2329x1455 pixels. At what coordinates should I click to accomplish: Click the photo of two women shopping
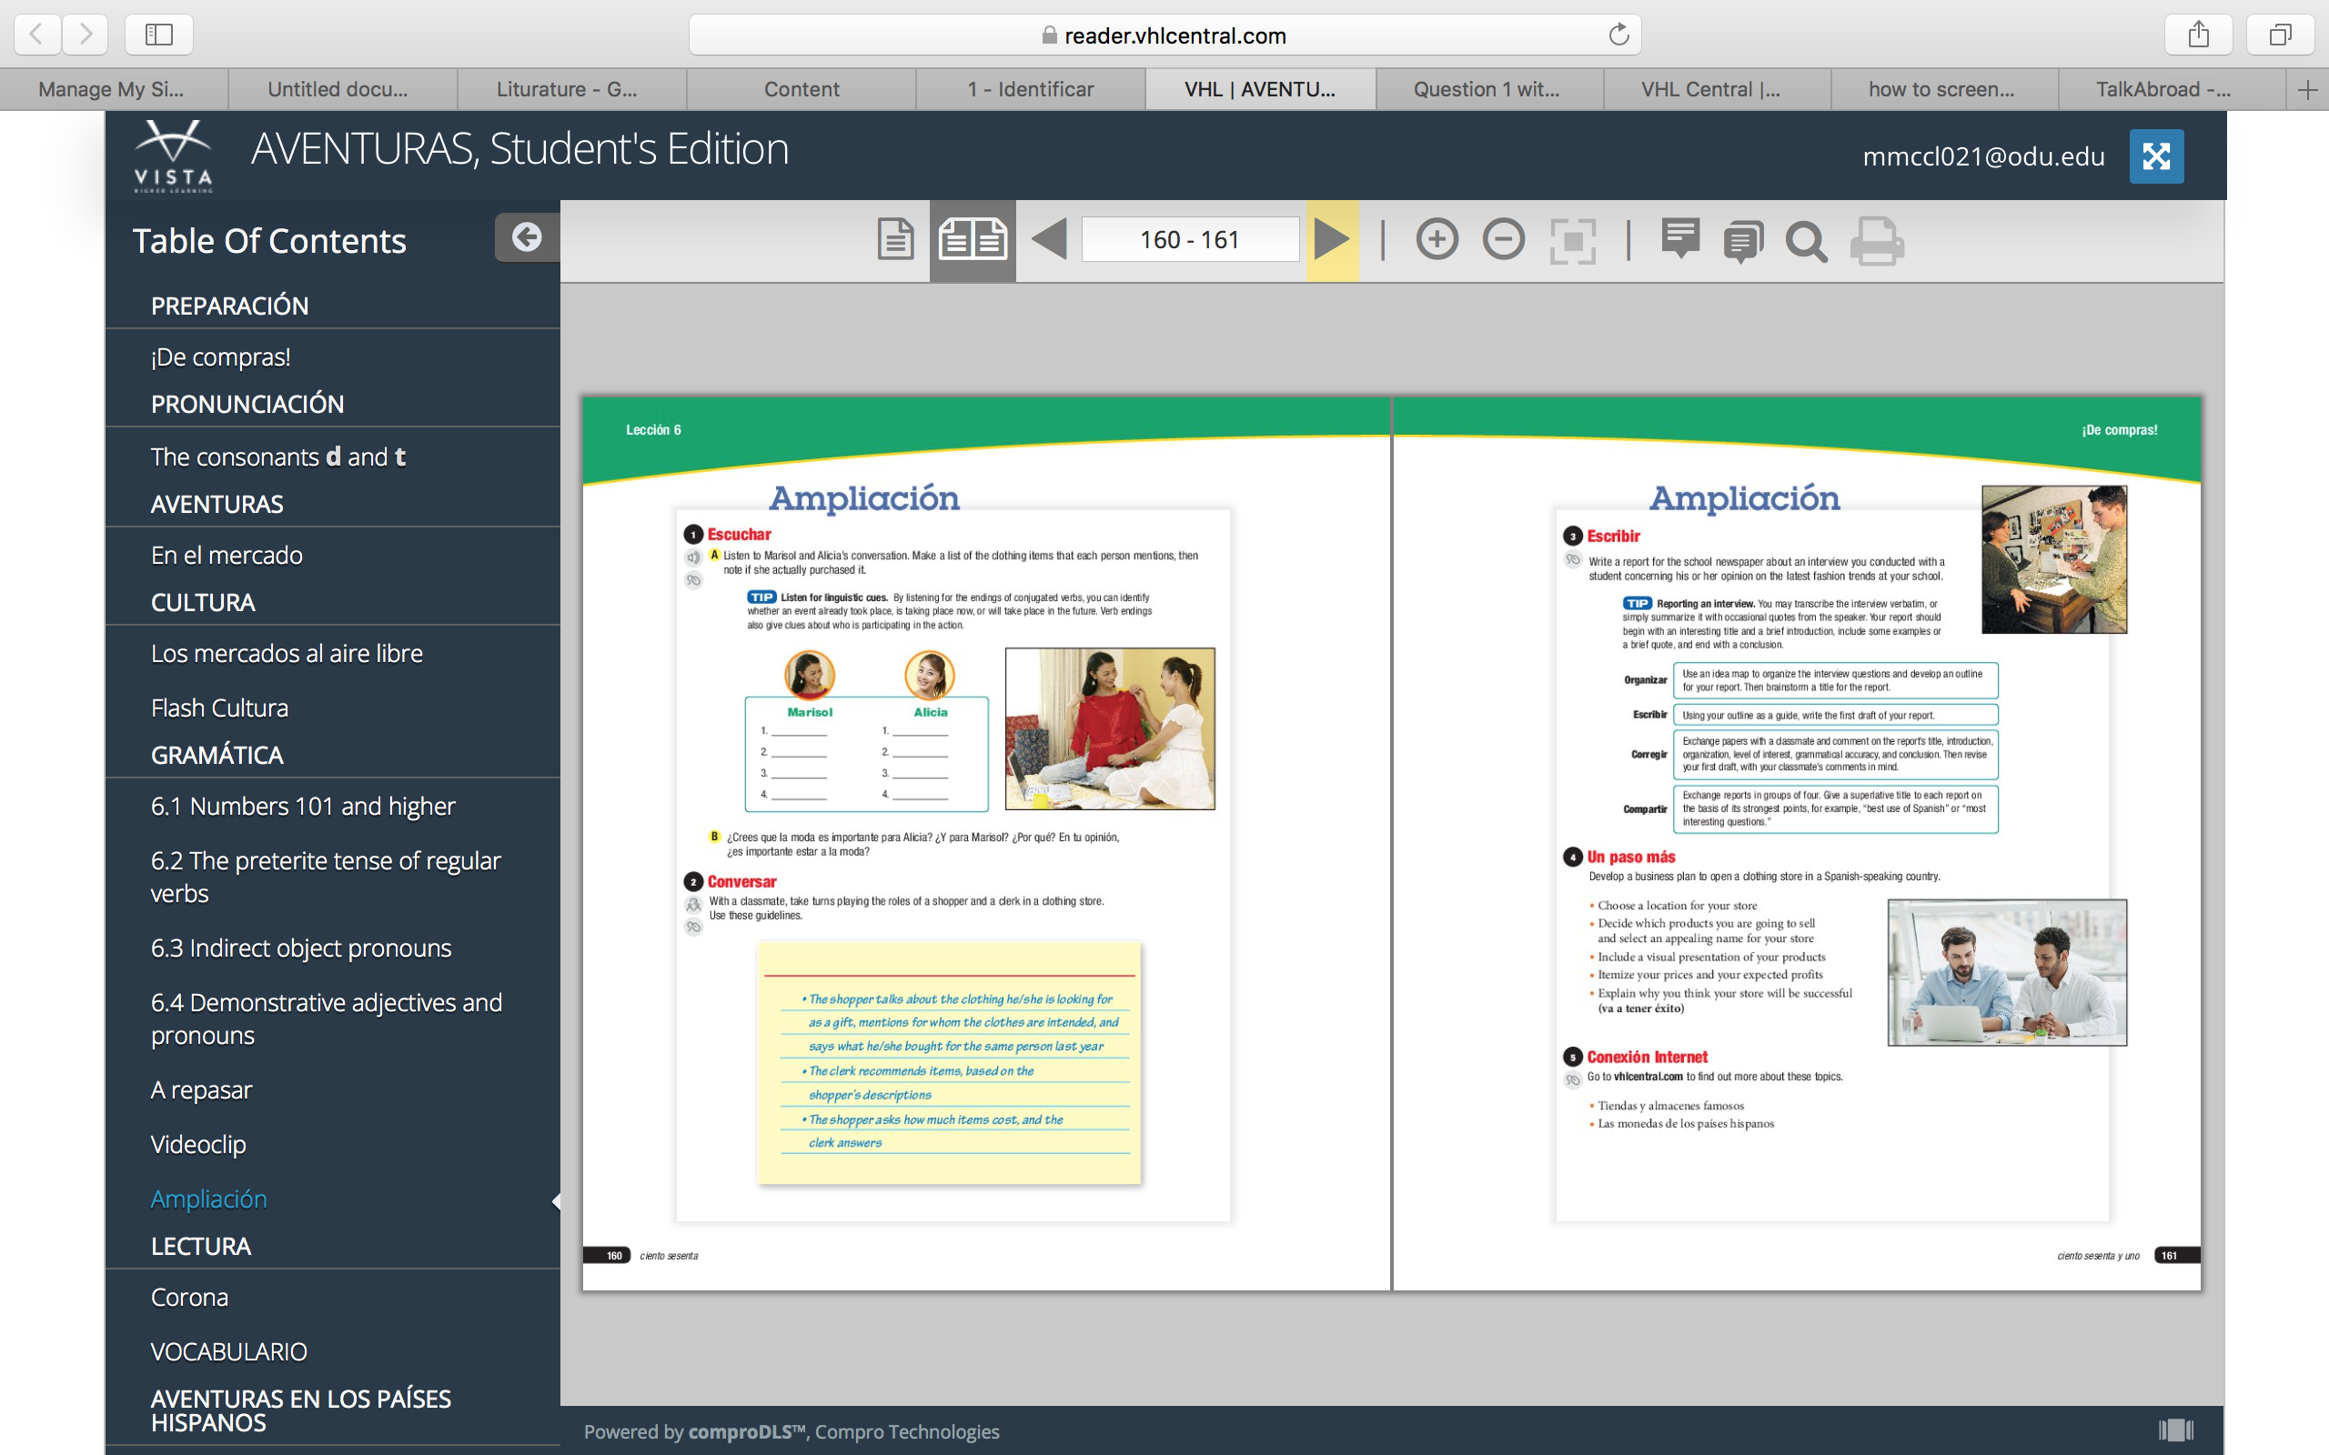[1110, 728]
